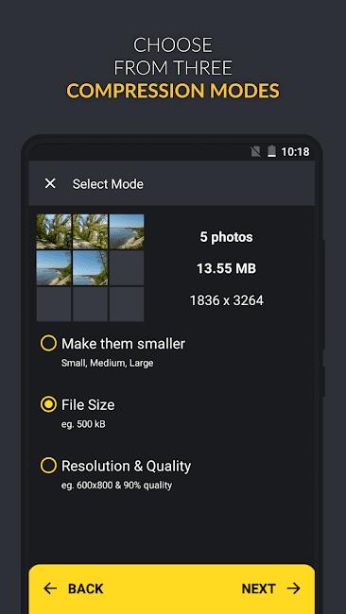Close the Select Mode screen with X
The image size is (346, 614).
point(50,183)
